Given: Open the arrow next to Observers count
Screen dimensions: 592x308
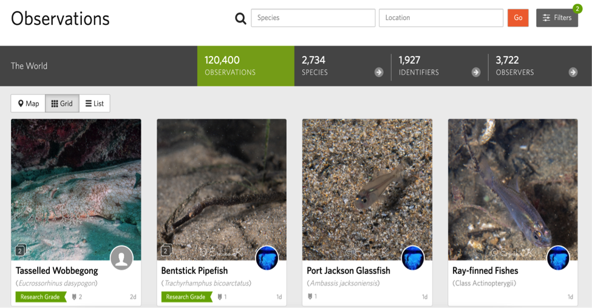Looking at the screenshot, I should pos(573,72).
